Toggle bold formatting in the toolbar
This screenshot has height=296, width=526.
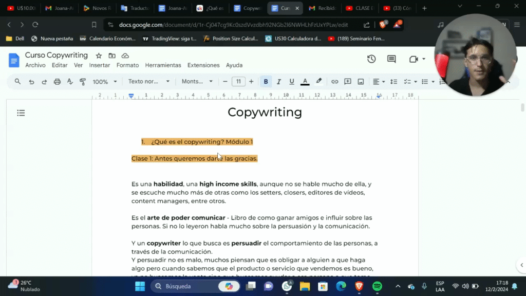(x=266, y=81)
